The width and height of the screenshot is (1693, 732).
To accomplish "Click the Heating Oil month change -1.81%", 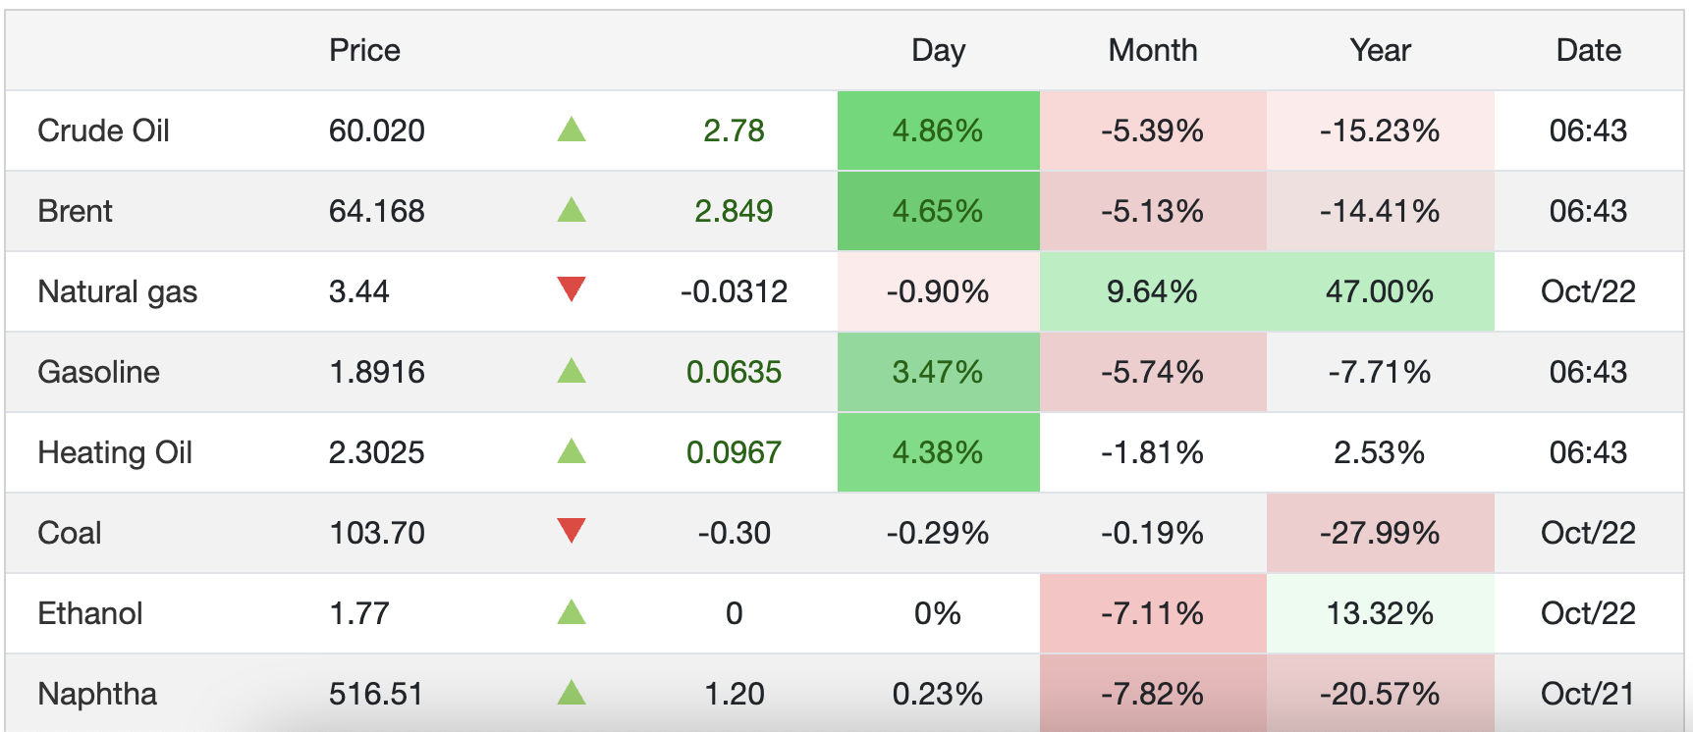I will (x=1153, y=452).
